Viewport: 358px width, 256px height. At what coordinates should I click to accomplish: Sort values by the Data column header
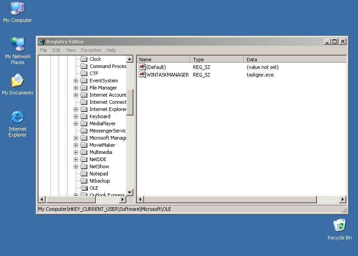295,60
